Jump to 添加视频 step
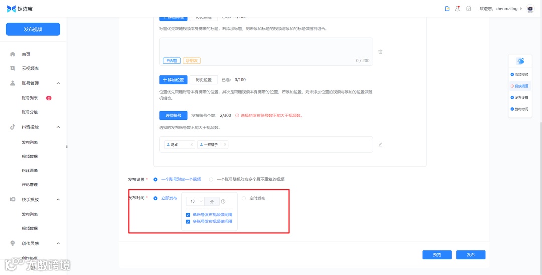542x275 pixels. [x=519, y=74]
